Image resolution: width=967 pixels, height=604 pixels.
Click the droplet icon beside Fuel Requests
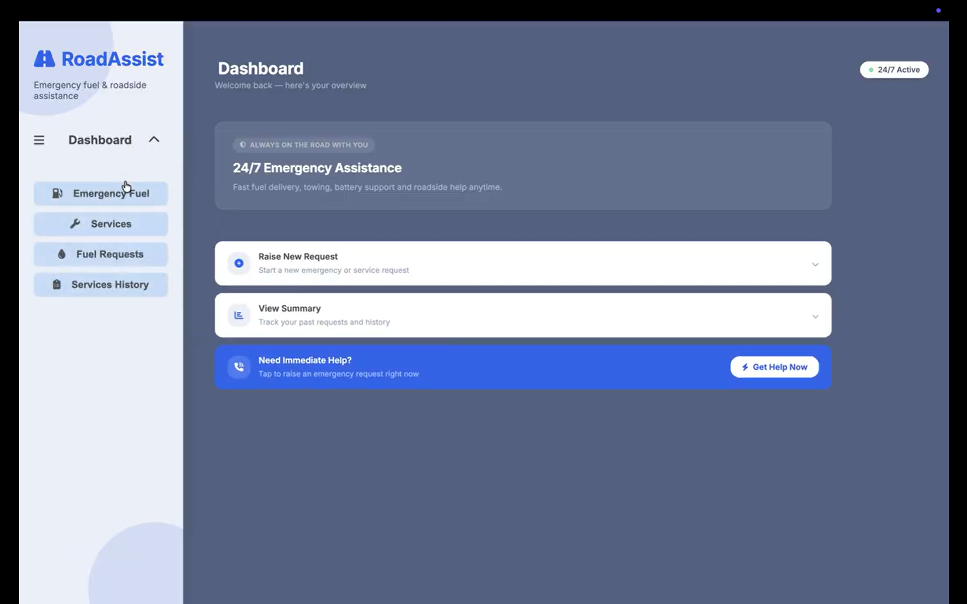pyautogui.click(x=61, y=254)
